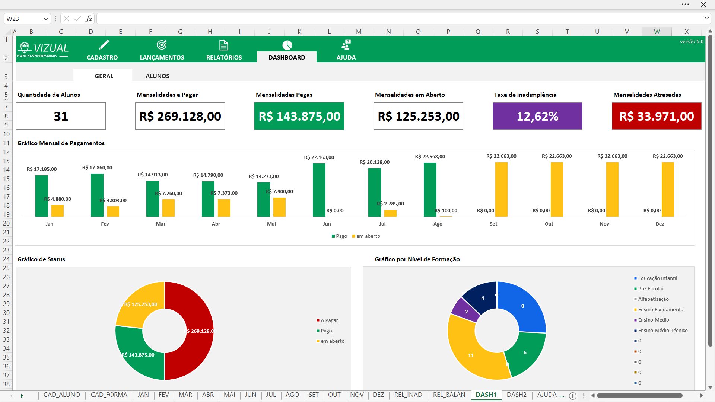The height and width of the screenshot is (402, 715).
Task: Click the cancel formula X icon
Action: coord(66,19)
